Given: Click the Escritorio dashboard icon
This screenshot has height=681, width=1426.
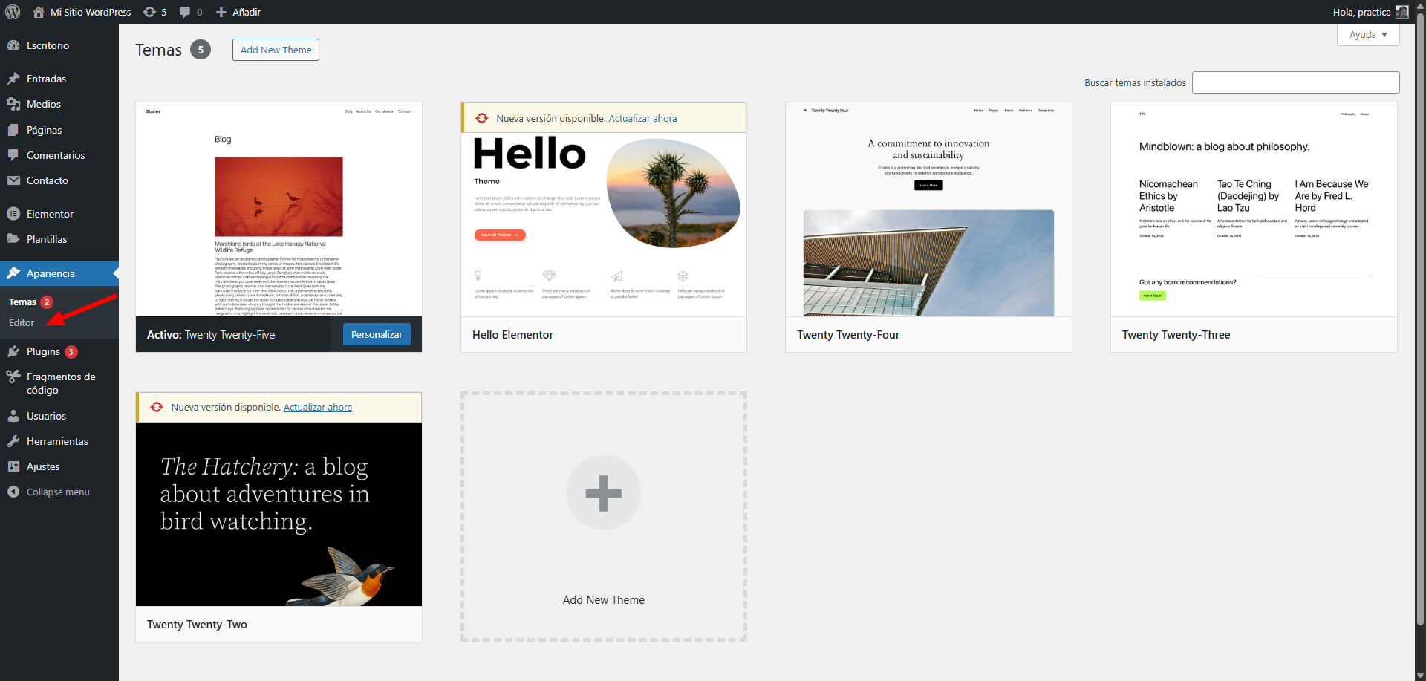Looking at the screenshot, I should coord(13,45).
